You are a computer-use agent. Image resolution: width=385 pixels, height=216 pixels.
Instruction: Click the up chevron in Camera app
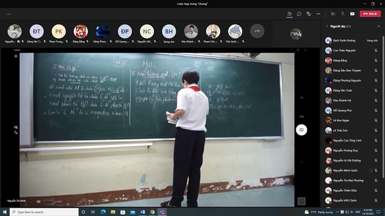click(301, 97)
